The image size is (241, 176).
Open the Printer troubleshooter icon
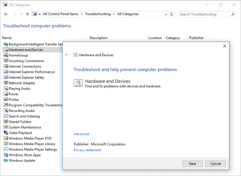[6, 100]
